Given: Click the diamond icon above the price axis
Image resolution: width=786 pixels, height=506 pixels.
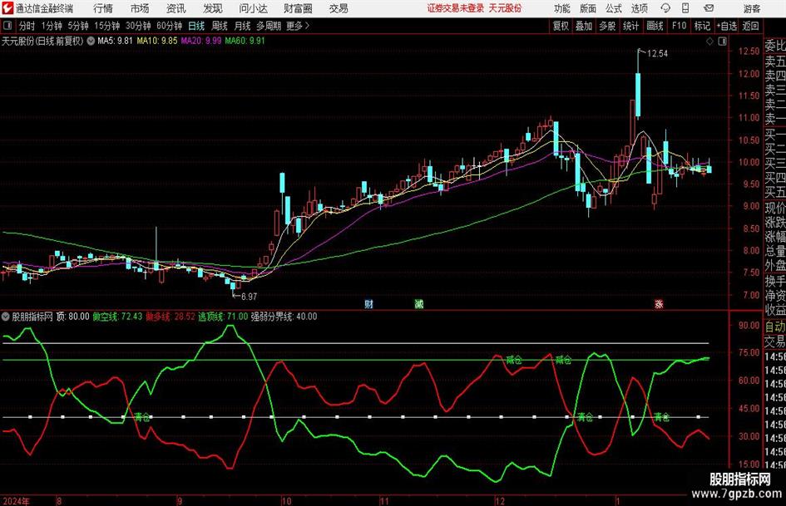Looking at the screenshot, I should click(x=709, y=42).
